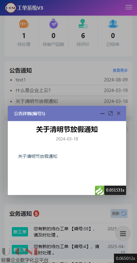Click the count 6 above 待评价
This screenshot has width=137, height=263.
83,36
